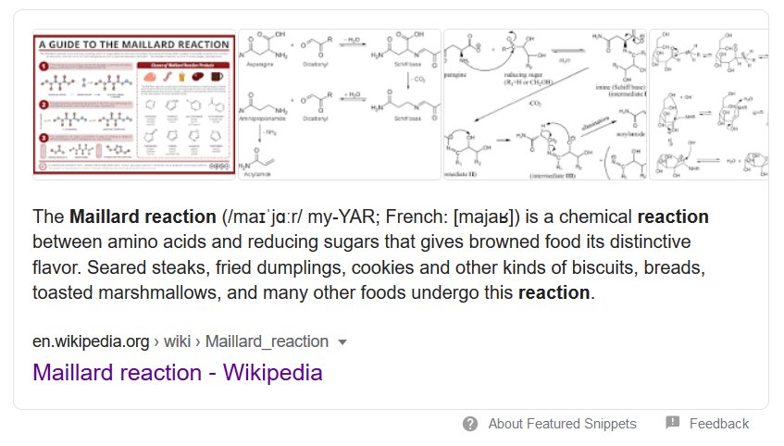This screenshot has height=446, width=784.
Task: Click the question mark icon beside About Featured Snippets
Action: point(470,424)
